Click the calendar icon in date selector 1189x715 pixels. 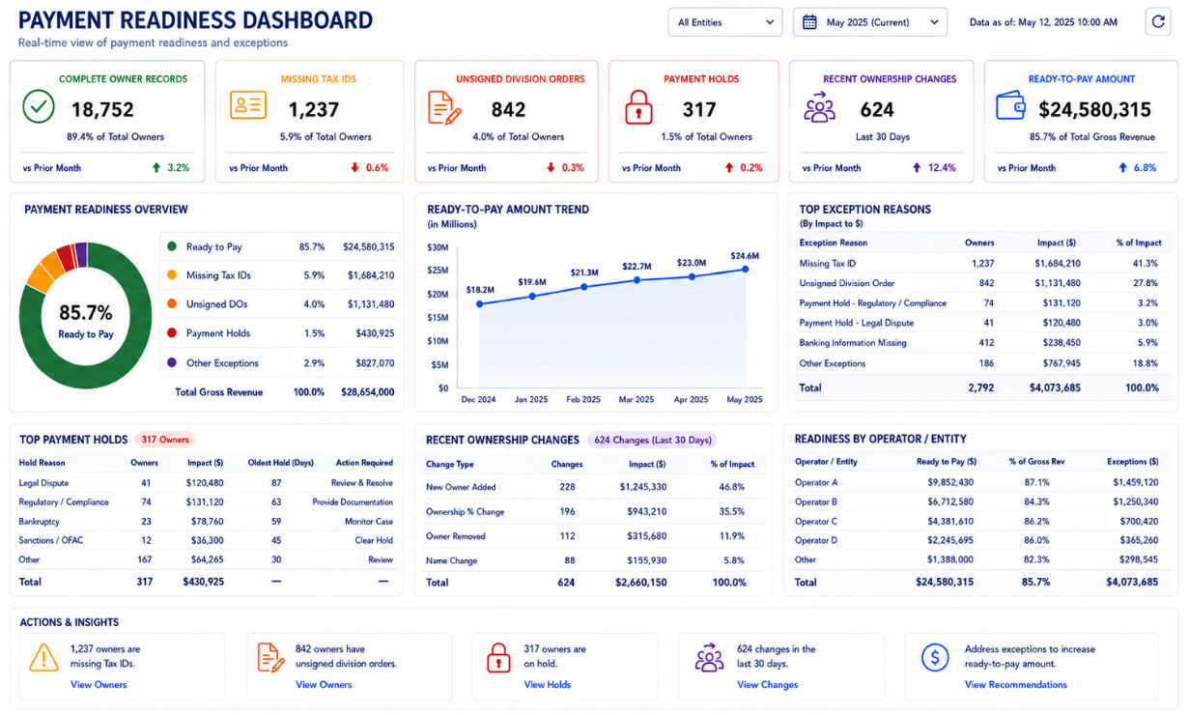point(810,22)
